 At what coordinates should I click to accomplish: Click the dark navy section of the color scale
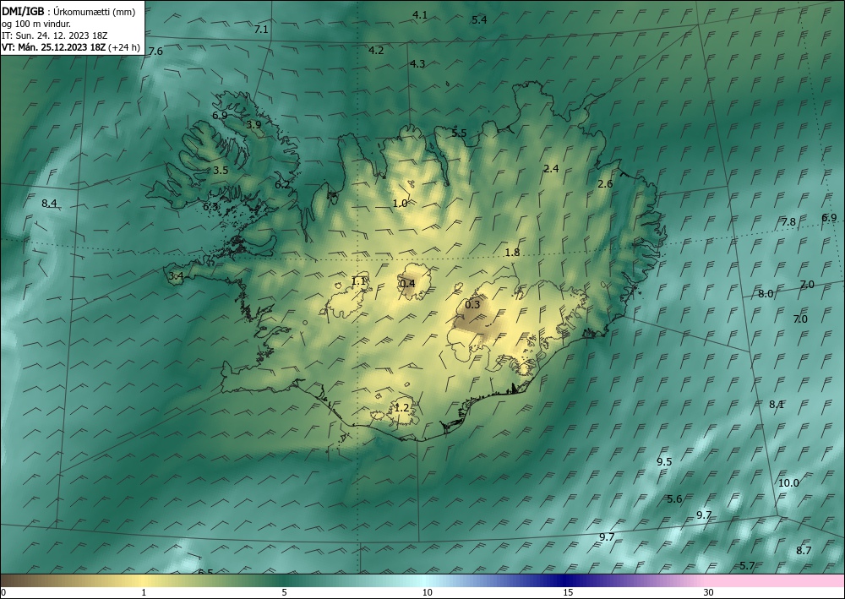[x=566, y=581]
